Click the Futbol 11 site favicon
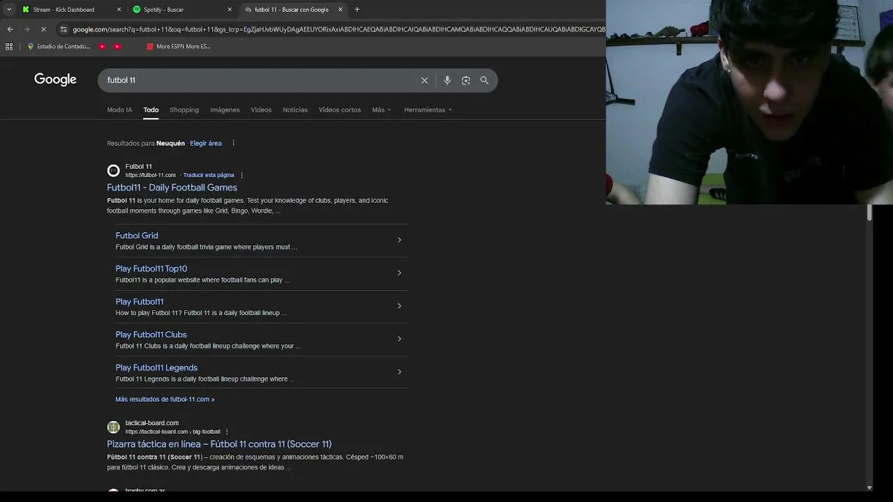 pos(113,171)
